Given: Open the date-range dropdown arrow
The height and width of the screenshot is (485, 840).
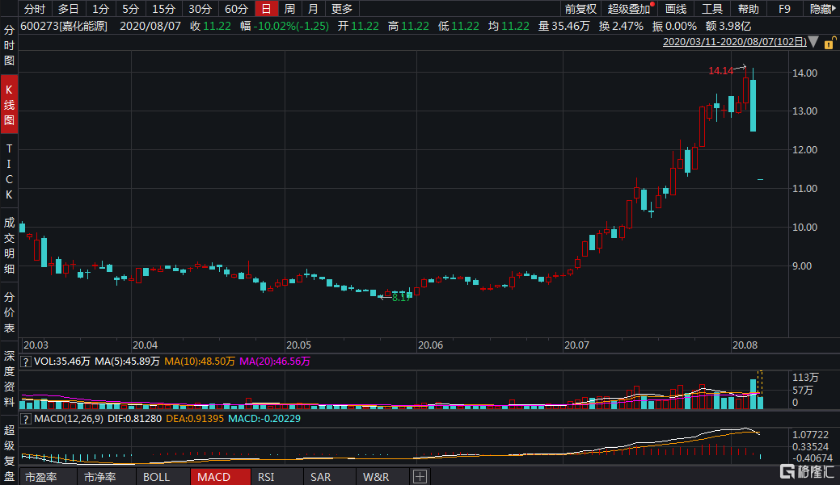Looking at the screenshot, I should 813,40.
